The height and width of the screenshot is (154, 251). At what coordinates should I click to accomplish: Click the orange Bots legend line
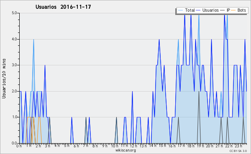233,10
